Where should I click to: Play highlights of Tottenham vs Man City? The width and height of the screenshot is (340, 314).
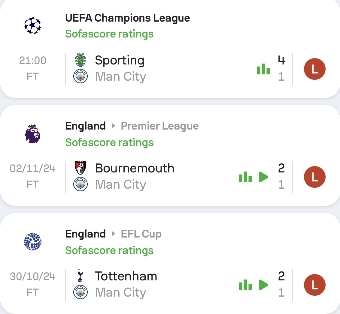263,285
